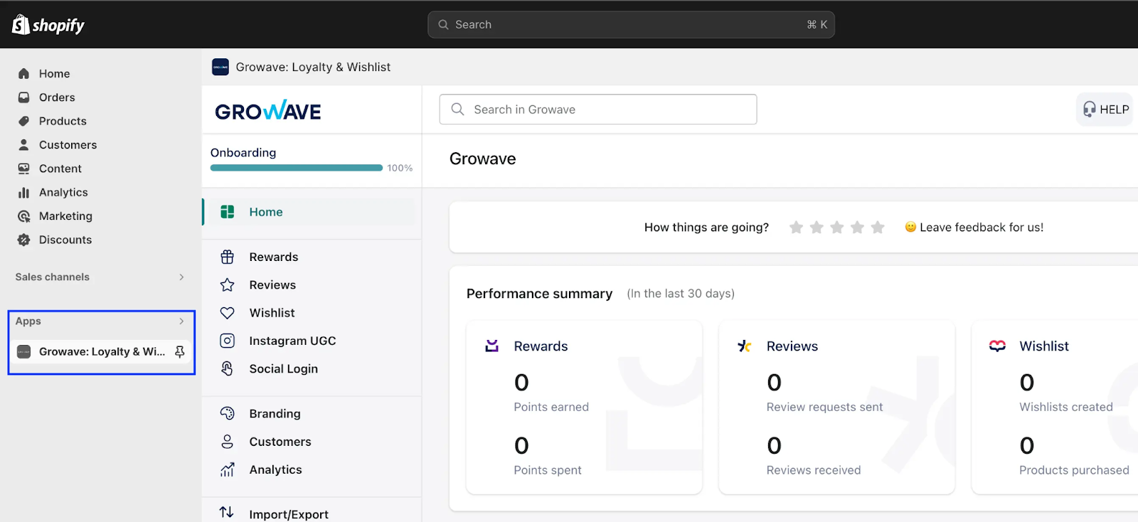Click the Review requests sent label
The image size is (1138, 522).
[x=824, y=407]
